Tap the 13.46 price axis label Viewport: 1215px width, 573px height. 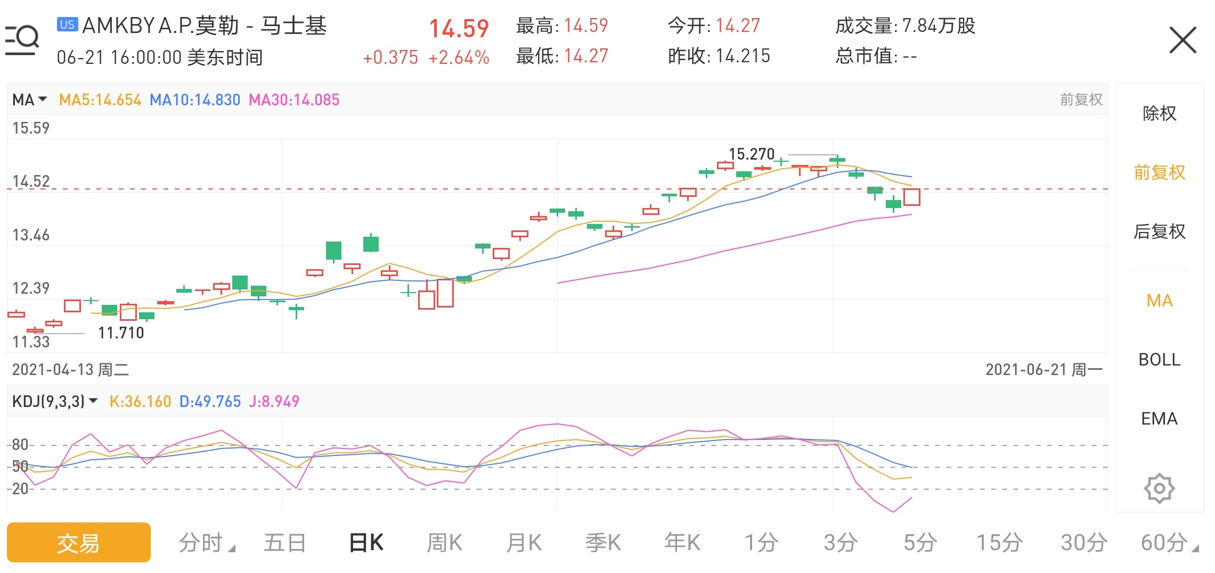pos(31,235)
